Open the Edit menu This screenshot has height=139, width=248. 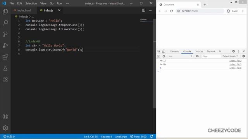(x=19, y=3)
